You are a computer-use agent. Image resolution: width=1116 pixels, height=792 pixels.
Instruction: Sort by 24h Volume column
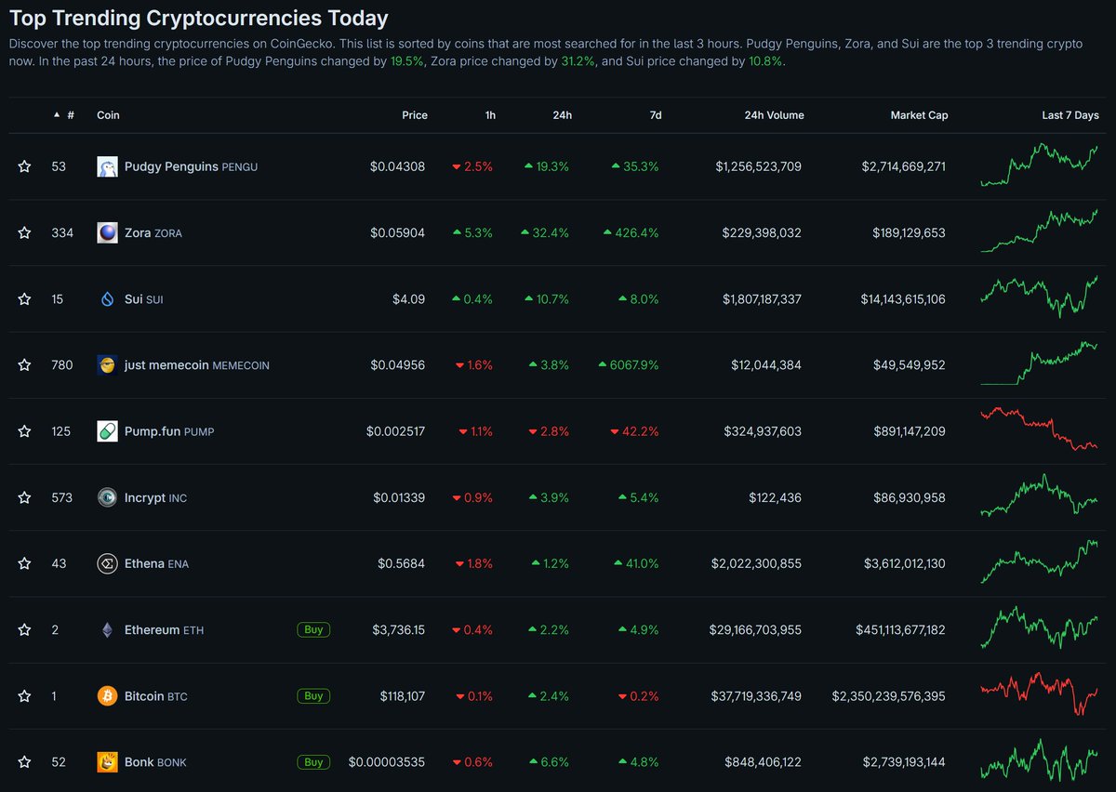[x=774, y=115]
